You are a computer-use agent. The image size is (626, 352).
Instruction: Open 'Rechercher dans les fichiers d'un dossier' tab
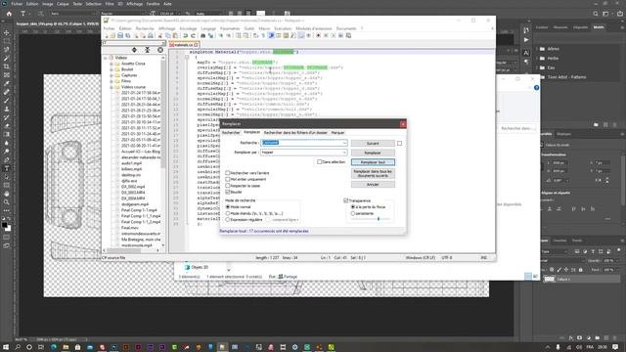295,133
